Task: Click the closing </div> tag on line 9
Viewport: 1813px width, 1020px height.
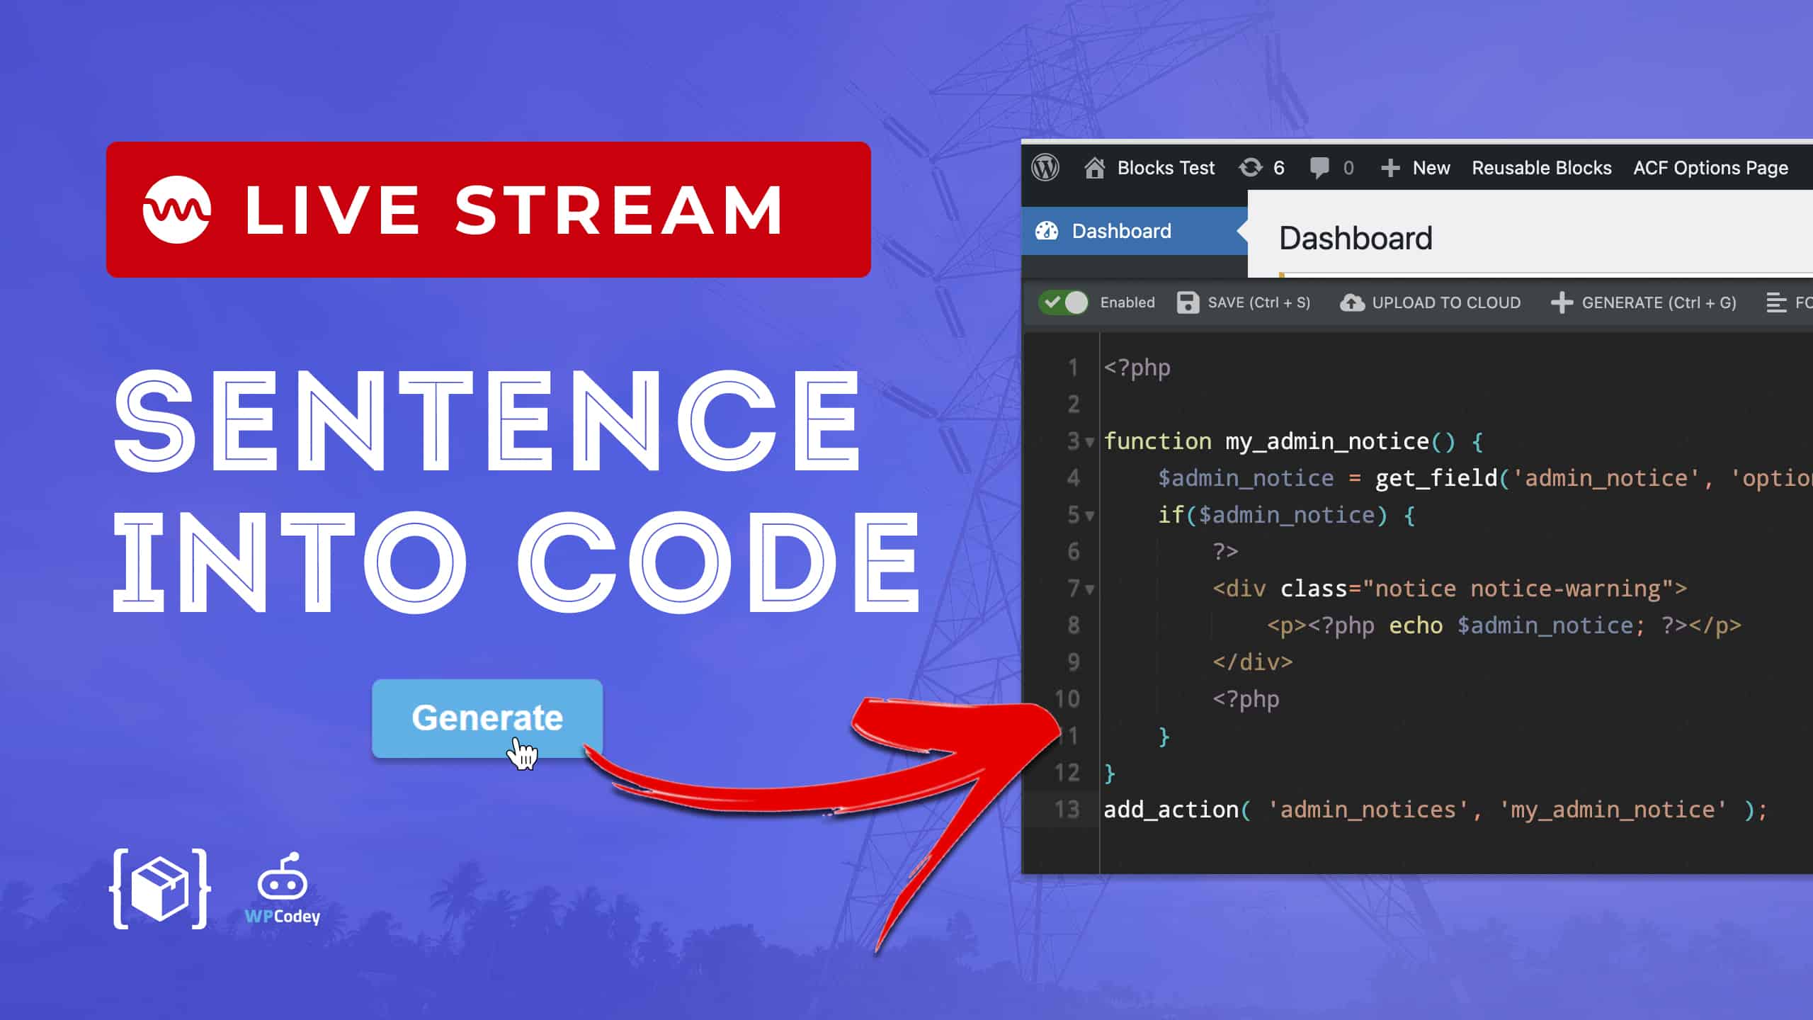Action: click(1253, 662)
